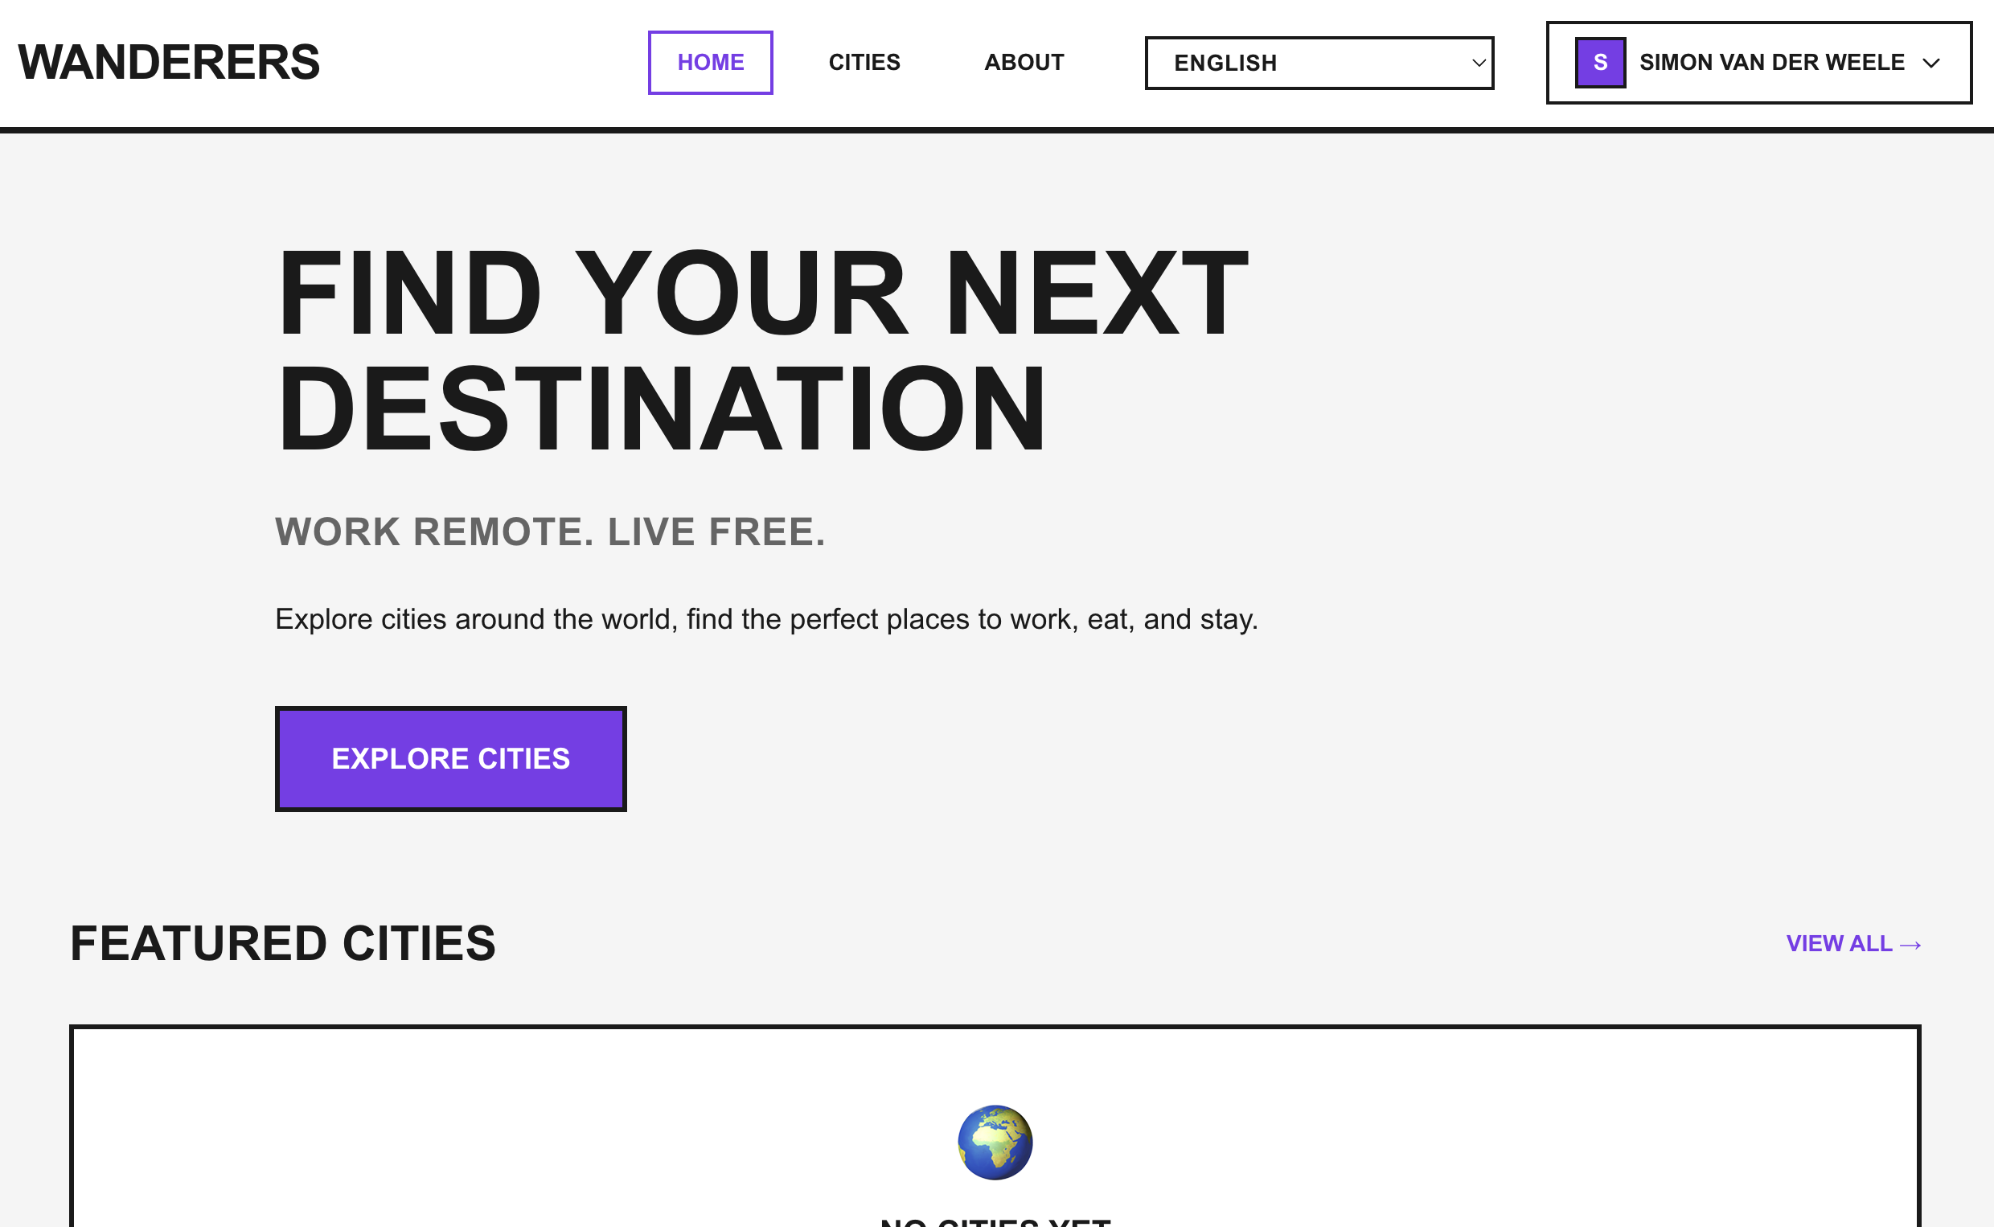Click the WANDERERS logo

tap(169, 63)
